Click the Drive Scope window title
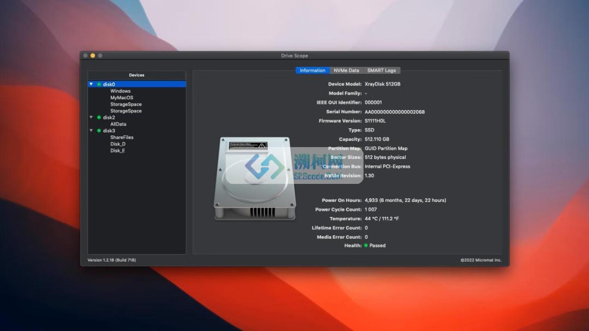Viewport: 589px width, 331px height. pos(294,56)
